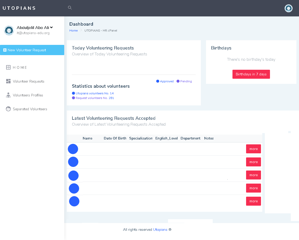
Task: Select Separated Volunteers in the sidebar
Action: pyautogui.click(x=30, y=109)
